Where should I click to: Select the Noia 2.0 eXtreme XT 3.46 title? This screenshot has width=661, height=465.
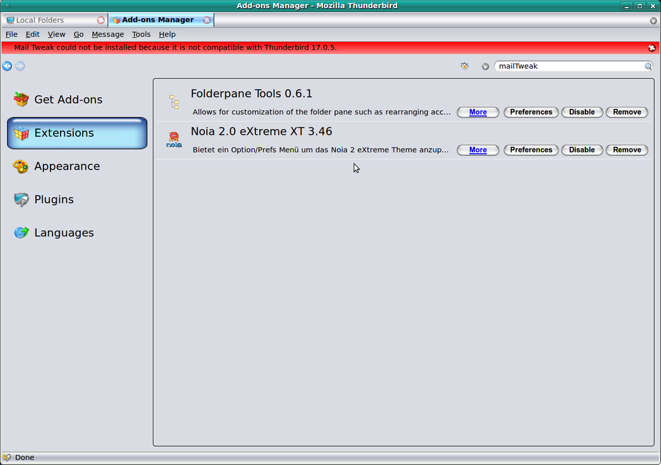coord(261,132)
